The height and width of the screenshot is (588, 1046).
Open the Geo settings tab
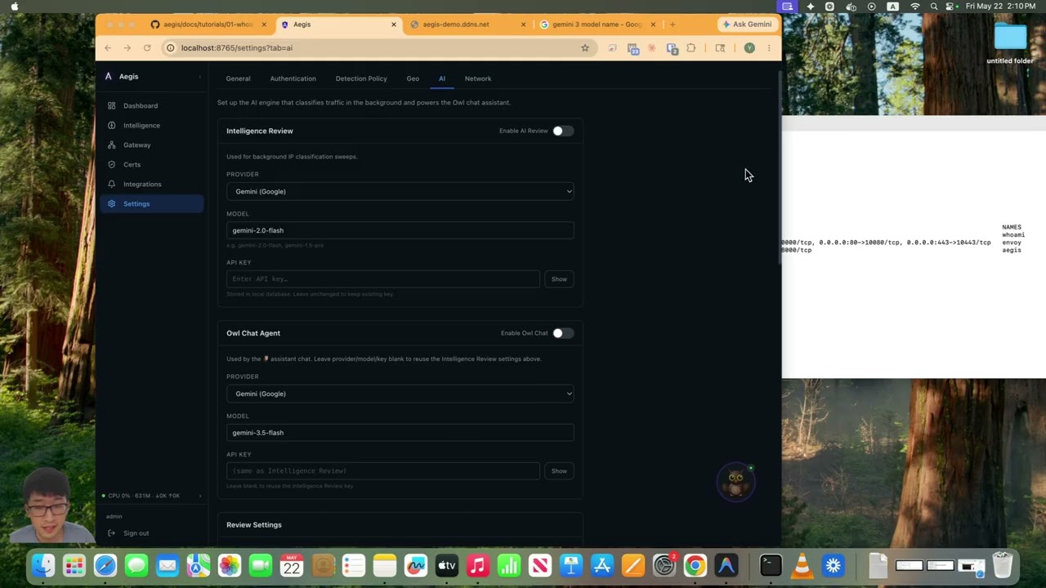pyautogui.click(x=413, y=78)
